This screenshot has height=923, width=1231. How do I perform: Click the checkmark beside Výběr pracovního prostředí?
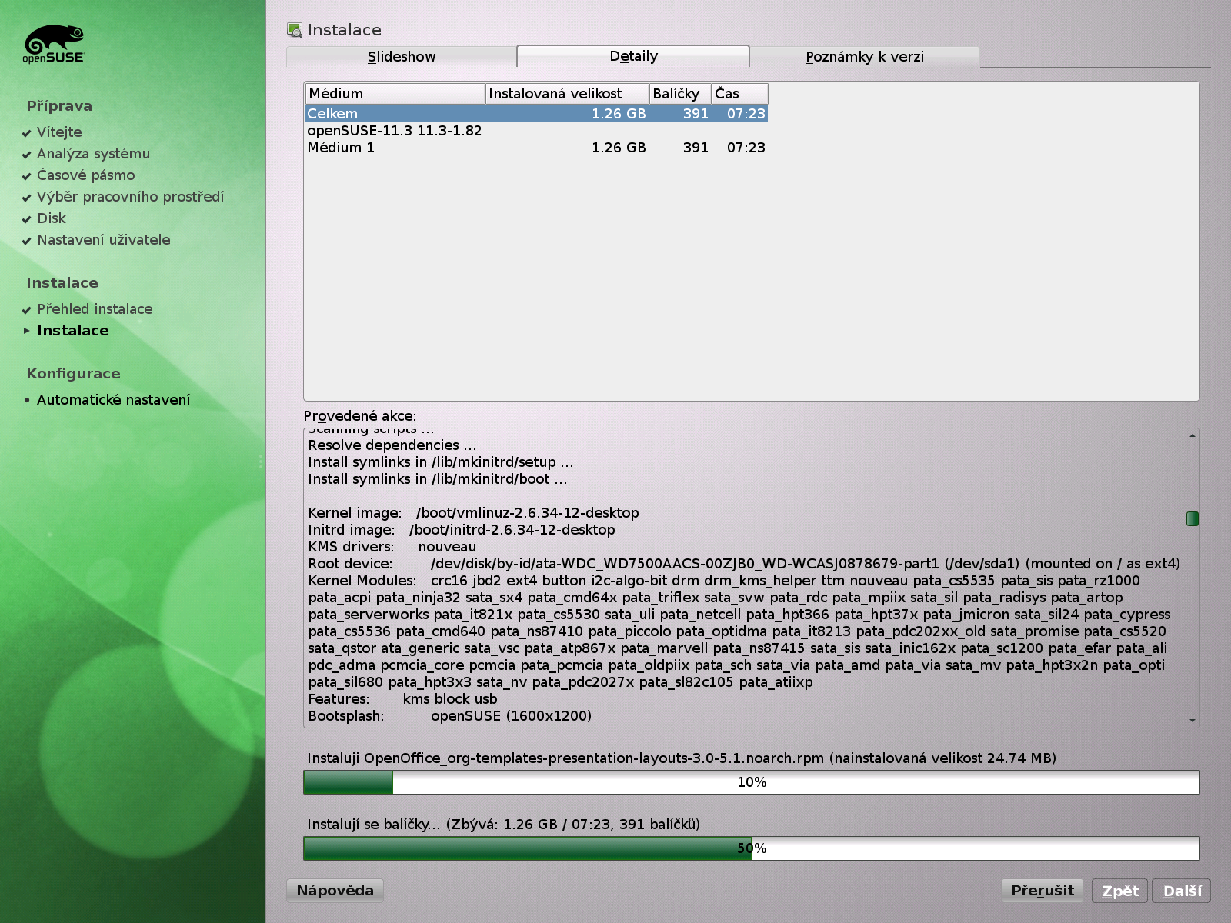pos(27,198)
